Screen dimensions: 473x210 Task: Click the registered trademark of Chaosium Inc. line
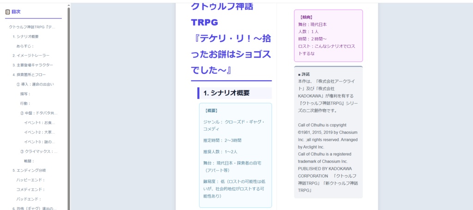(325, 157)
